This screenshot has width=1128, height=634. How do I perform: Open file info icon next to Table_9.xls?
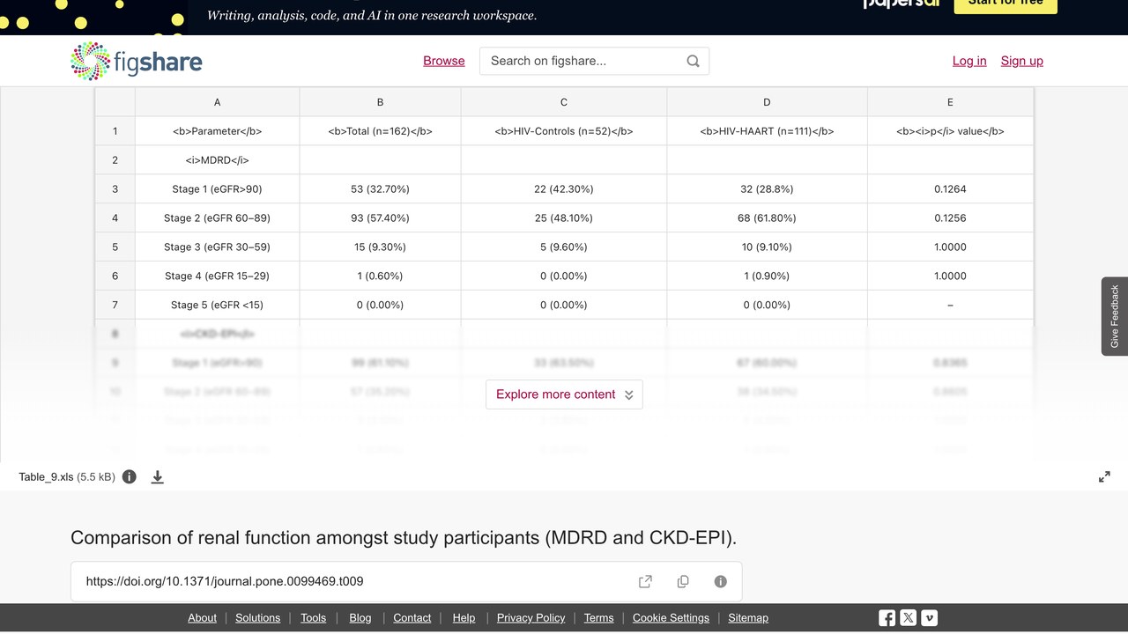click(130, 476)
